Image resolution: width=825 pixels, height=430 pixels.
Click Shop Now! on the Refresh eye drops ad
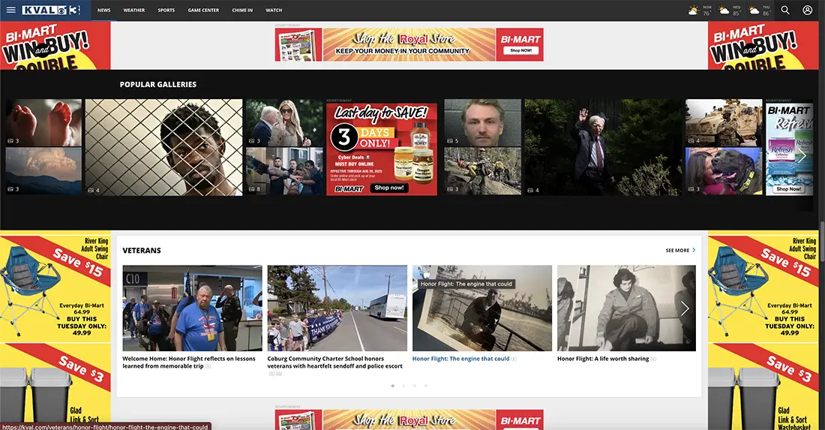point(788,189)
